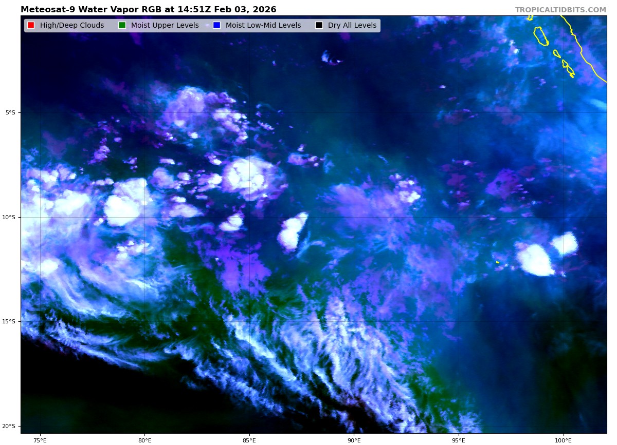Click the 15°S latitude axis label
Image resolution: width=617 pixels, height=445 pixels.
click(10, 322)
